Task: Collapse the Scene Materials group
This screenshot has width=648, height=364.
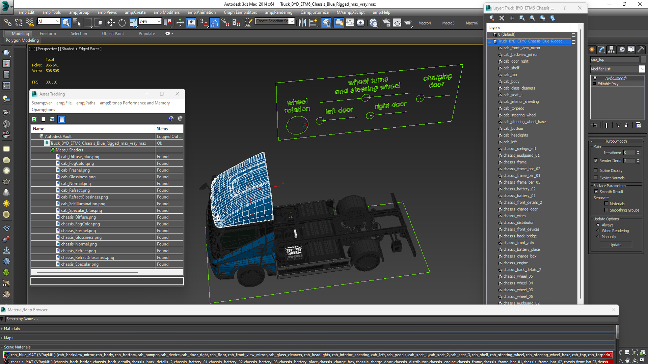Action: point(2,347)
